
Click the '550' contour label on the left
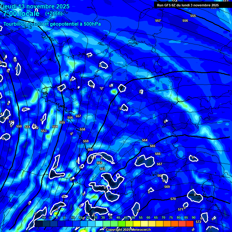pos(19,126)
